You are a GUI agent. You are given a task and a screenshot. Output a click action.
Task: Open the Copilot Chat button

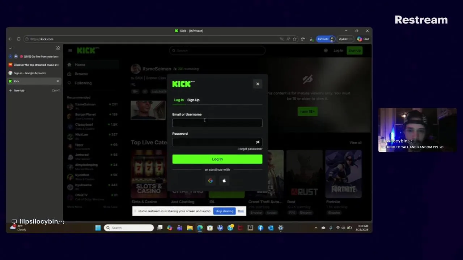point(363,39)
